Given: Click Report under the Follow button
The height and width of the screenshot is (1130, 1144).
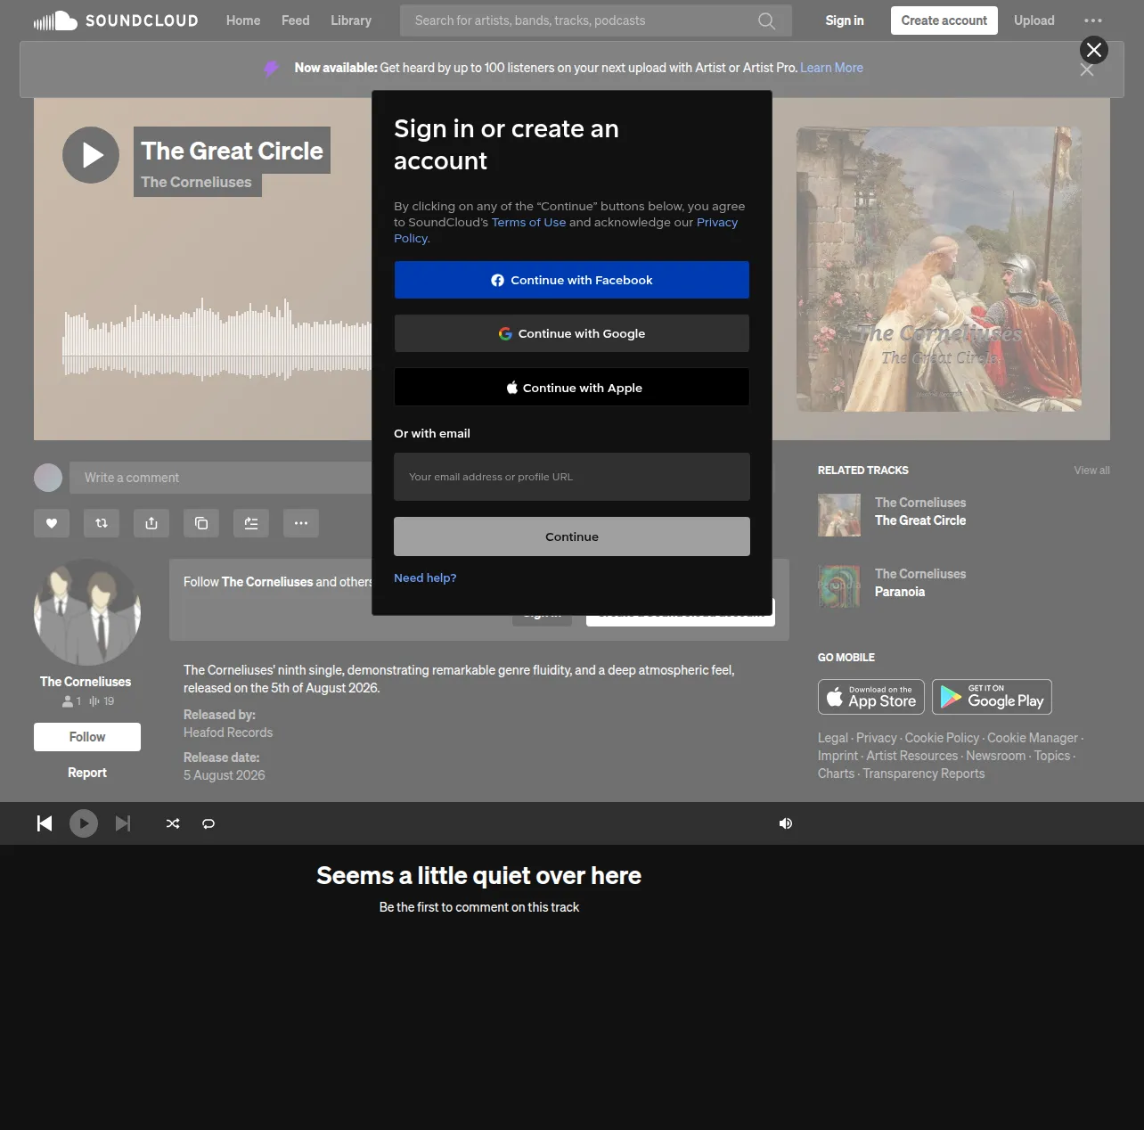Looking at the screenshot, I should point(87,773).
